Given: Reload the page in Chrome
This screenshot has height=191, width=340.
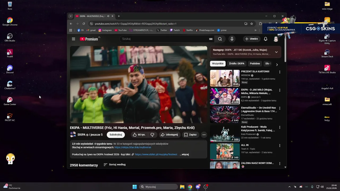Looking at the screenshot, I should 84,24.
